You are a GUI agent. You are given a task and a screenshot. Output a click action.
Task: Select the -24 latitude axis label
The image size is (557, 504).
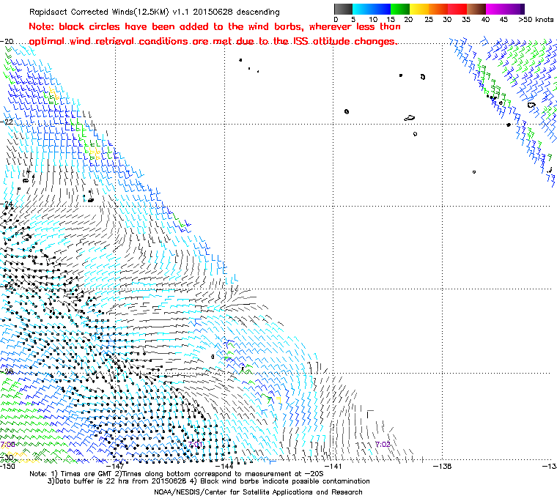pyautogui.click(x=7, y=204)
